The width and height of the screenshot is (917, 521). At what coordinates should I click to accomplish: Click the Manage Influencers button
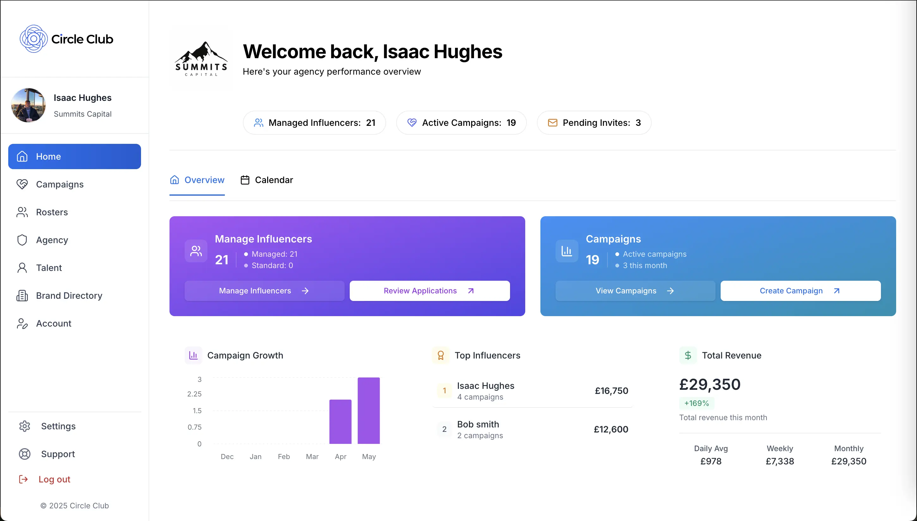[x=264, y=291]
